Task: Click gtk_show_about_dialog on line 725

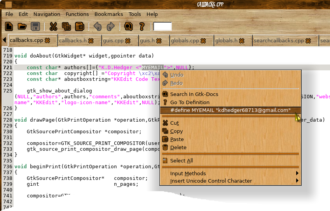Action: pos(59,91)
